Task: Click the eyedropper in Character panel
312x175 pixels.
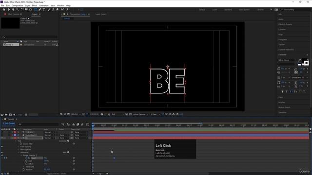Action: [299, 60]
